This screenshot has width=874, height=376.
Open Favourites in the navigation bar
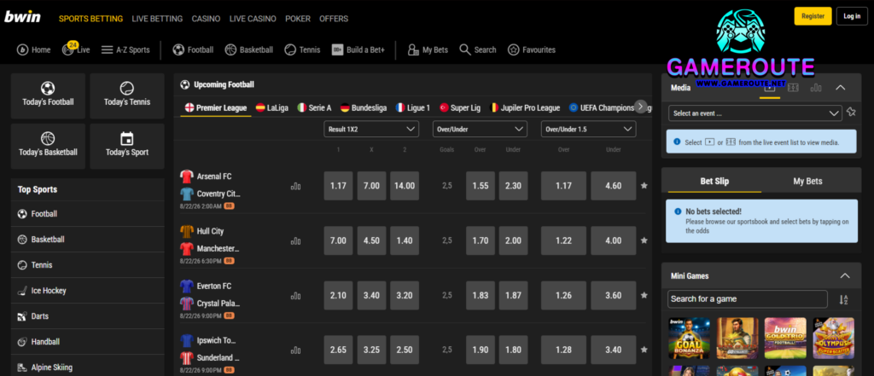click(x=531, y=49)
